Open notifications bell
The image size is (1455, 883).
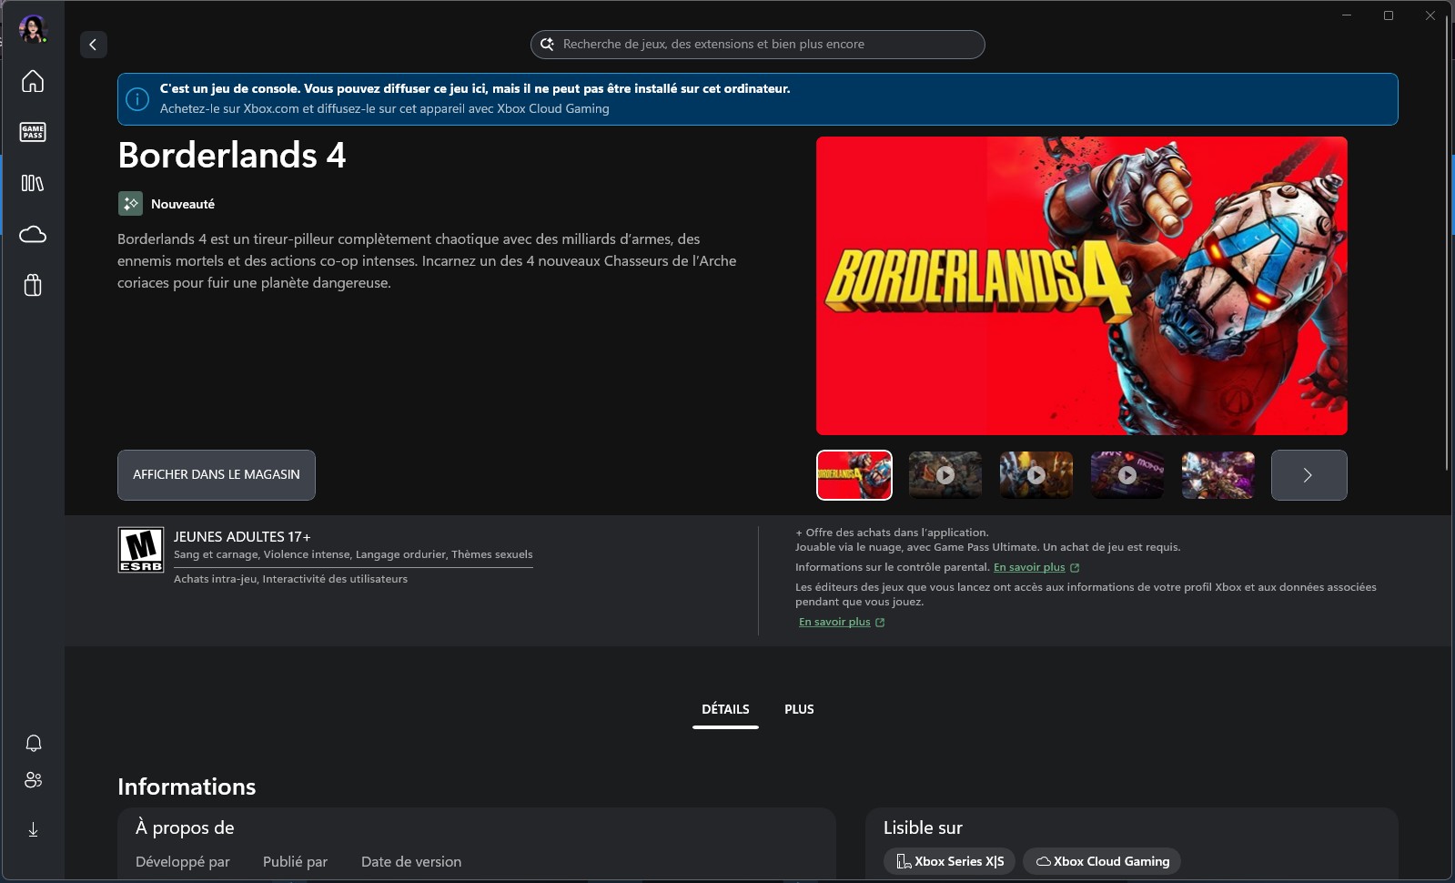click(x=34, y=743)
